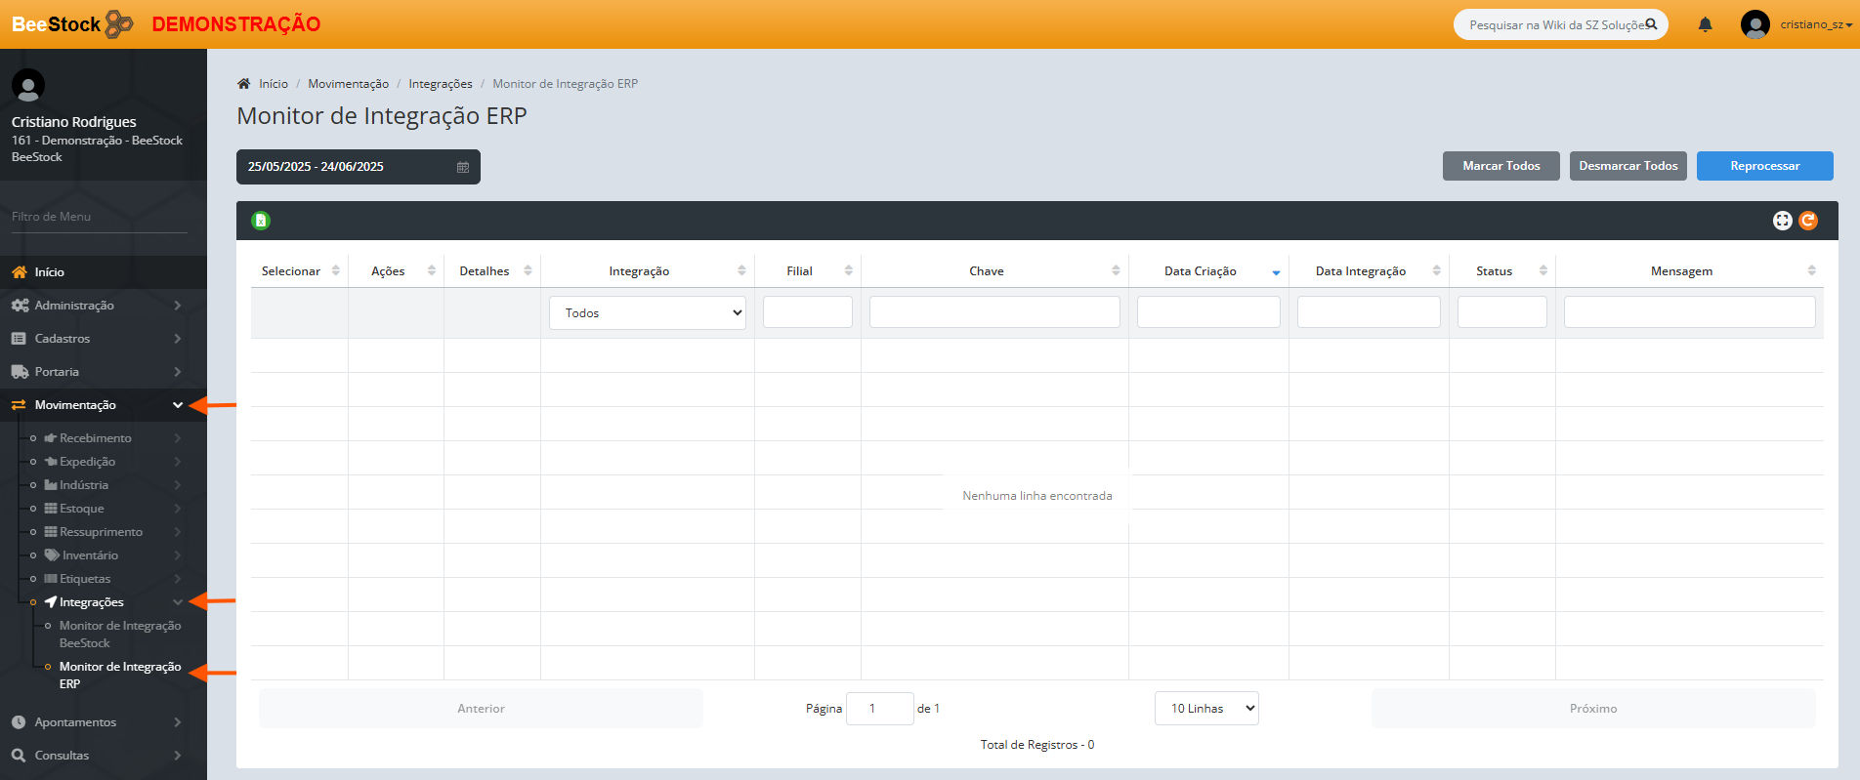Open the notifications bell
The height and width of the screenshot is (780, 1860).
(1705, 24)
